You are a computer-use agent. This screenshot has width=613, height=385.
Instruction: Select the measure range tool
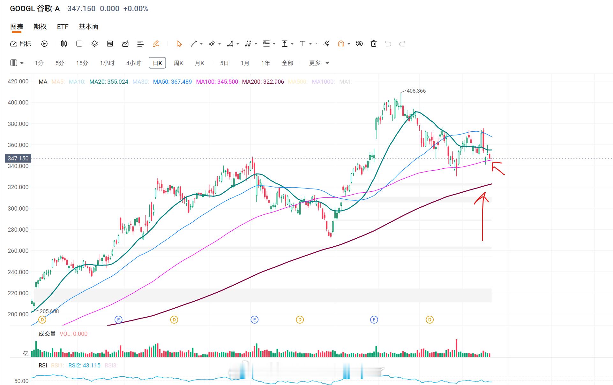point(285,44)
